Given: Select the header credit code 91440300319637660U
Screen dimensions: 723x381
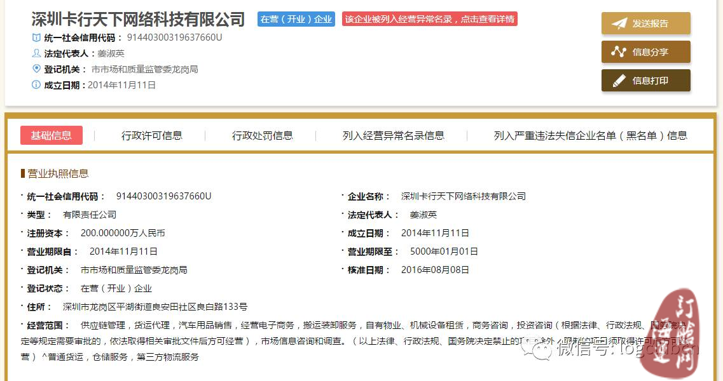Looking at the screenshot, I should click(x=174, y=37).
